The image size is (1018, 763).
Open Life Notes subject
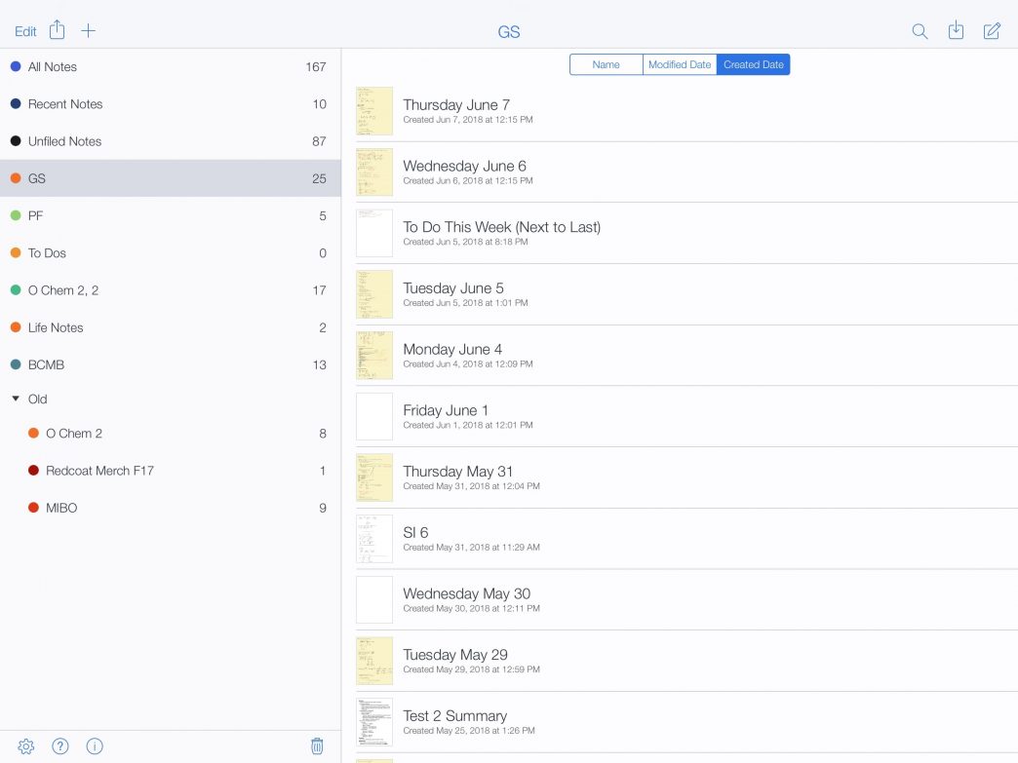[x=170, y=327]
